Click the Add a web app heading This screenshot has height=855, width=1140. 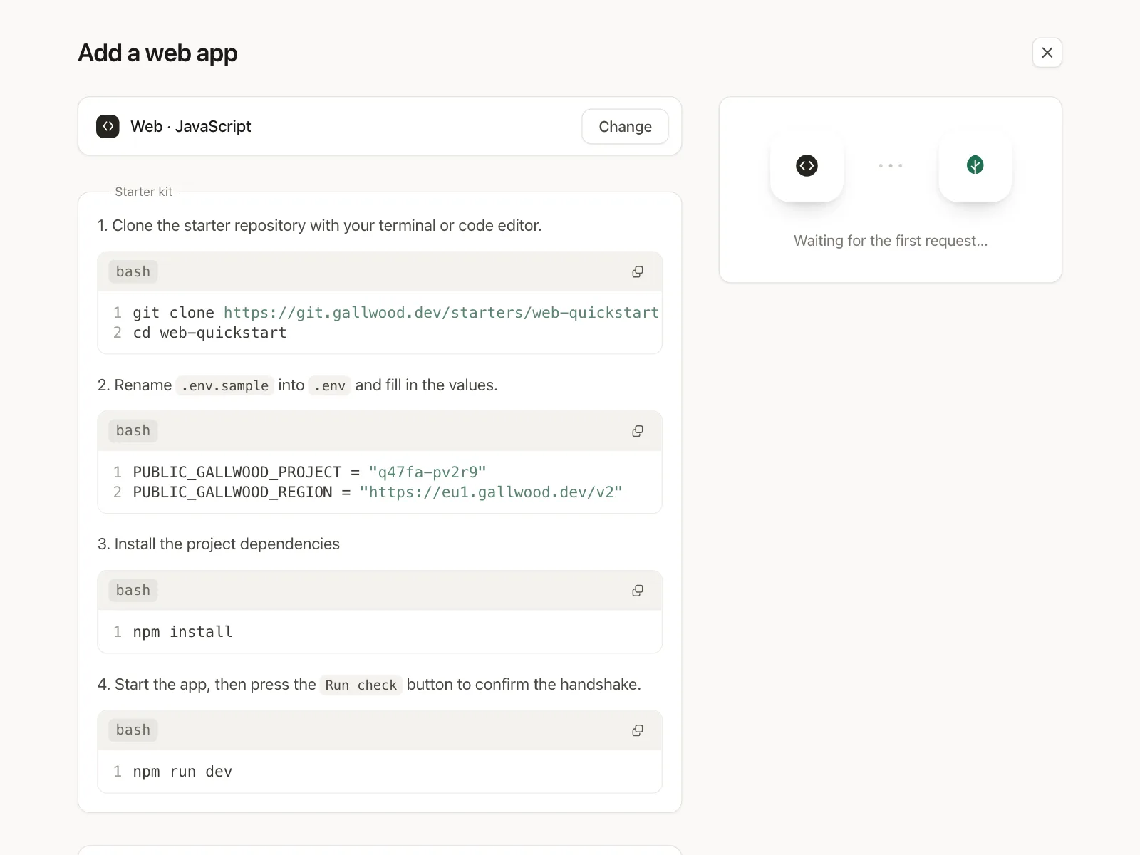pyautogui.click(x=157, y=53)
